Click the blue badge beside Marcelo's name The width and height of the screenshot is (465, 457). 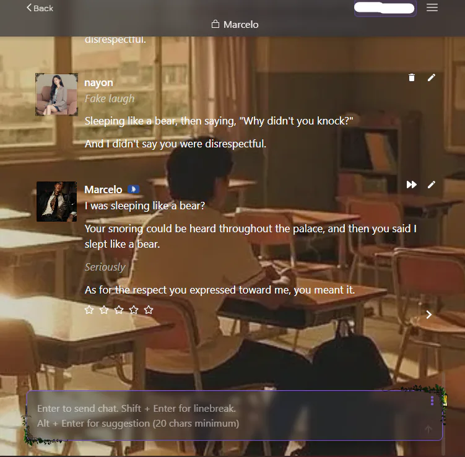pos(134,189)
